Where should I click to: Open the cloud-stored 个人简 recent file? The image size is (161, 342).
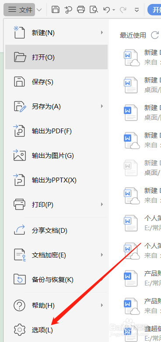(x=142, y=251)
